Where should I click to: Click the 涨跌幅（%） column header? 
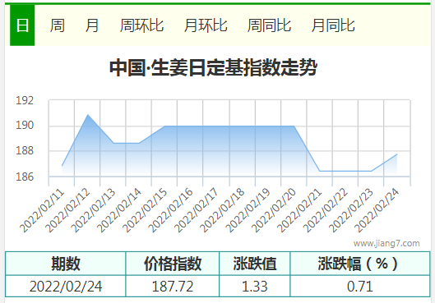coord(360,264)
